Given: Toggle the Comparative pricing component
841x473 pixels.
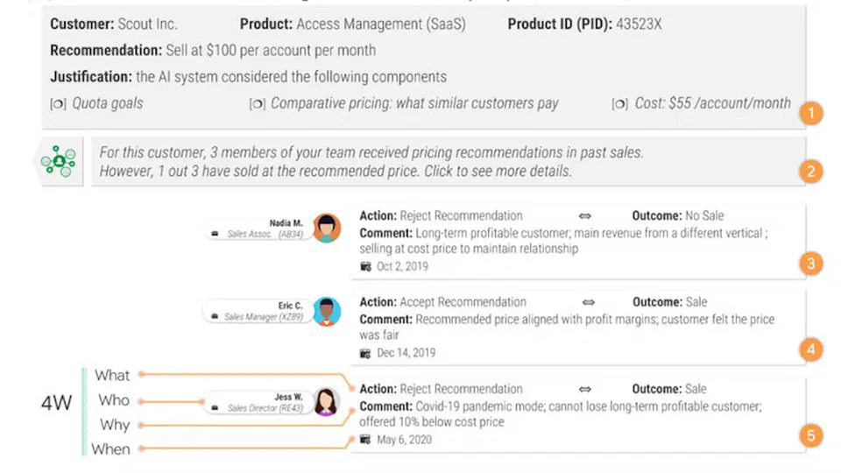Looking at the screenshot, I should tap(257, 103).
